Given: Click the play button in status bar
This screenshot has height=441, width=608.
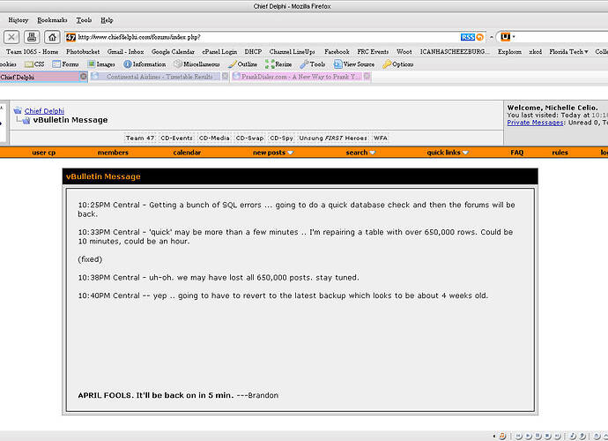Looking at the screenshot, I should tap(529, 436).
